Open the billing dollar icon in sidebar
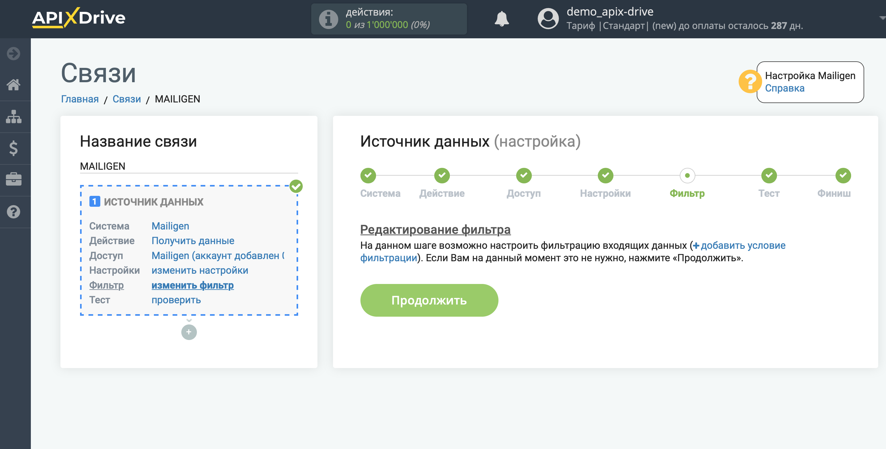Screen dimensions: 886x449 (13, 148)
